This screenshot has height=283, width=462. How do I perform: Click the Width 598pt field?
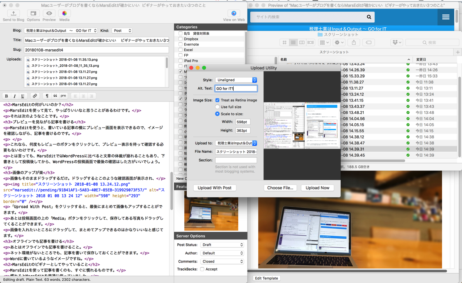tap(243, 122)
